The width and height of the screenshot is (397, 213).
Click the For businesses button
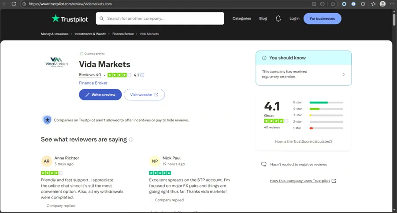click(322, 19)
